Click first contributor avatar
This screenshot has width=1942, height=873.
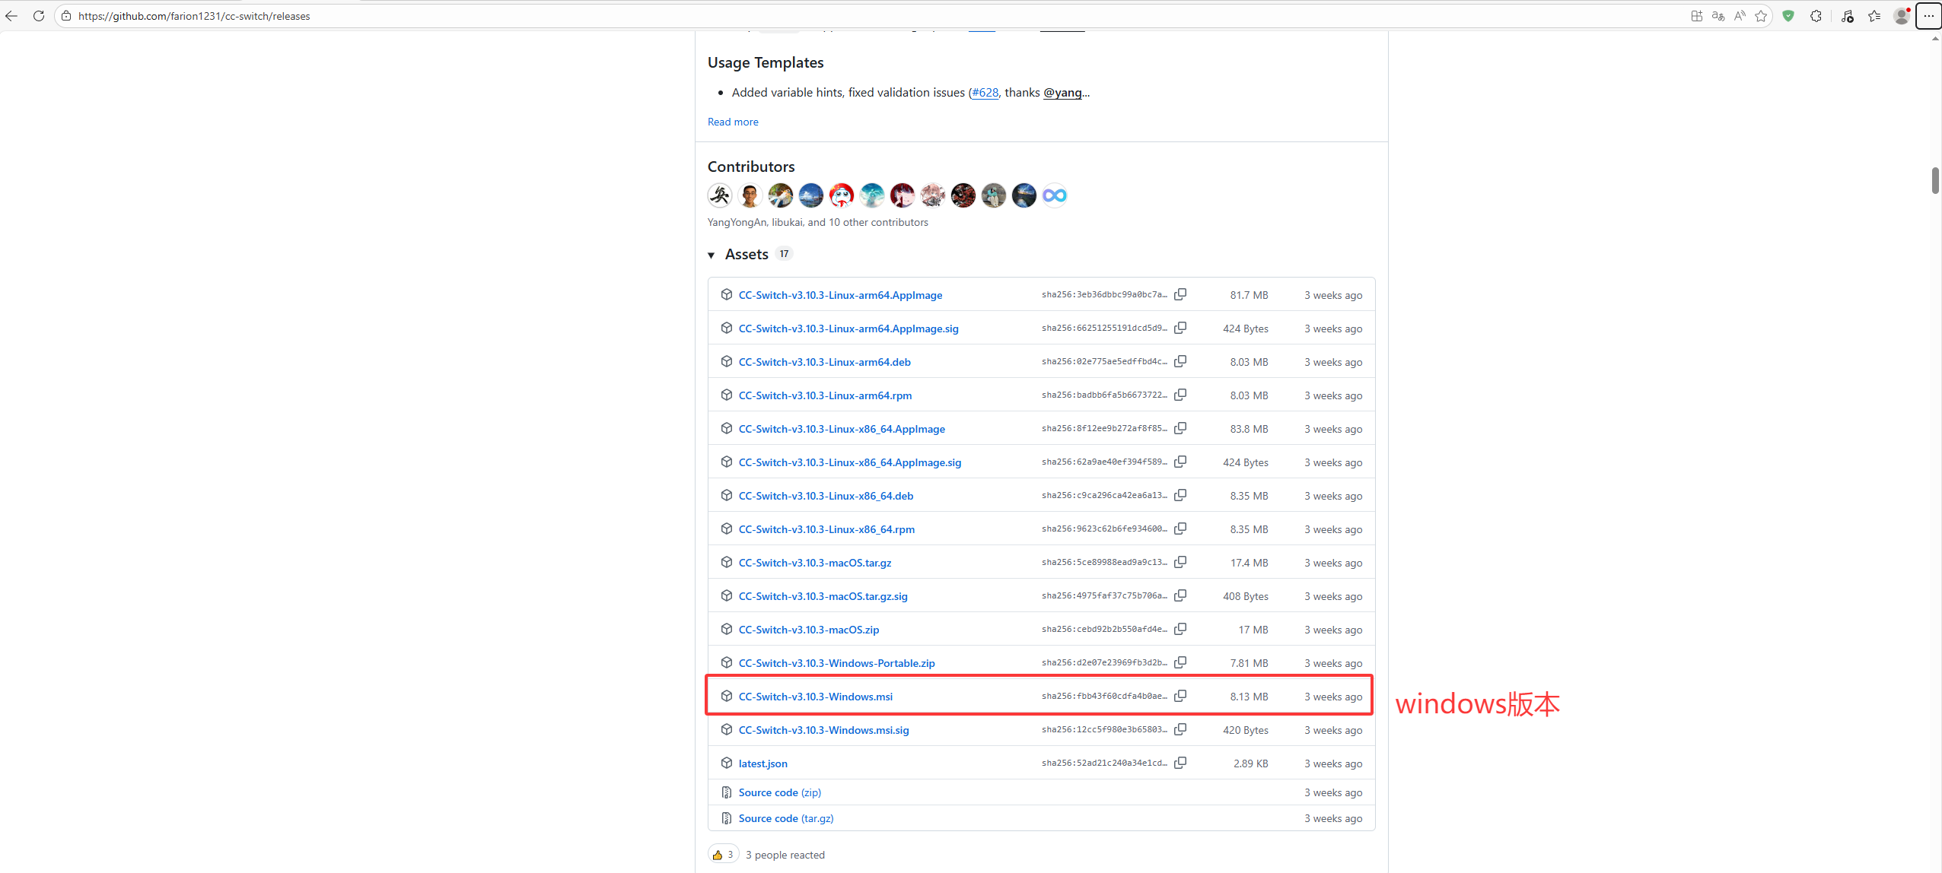pos(720,195)
